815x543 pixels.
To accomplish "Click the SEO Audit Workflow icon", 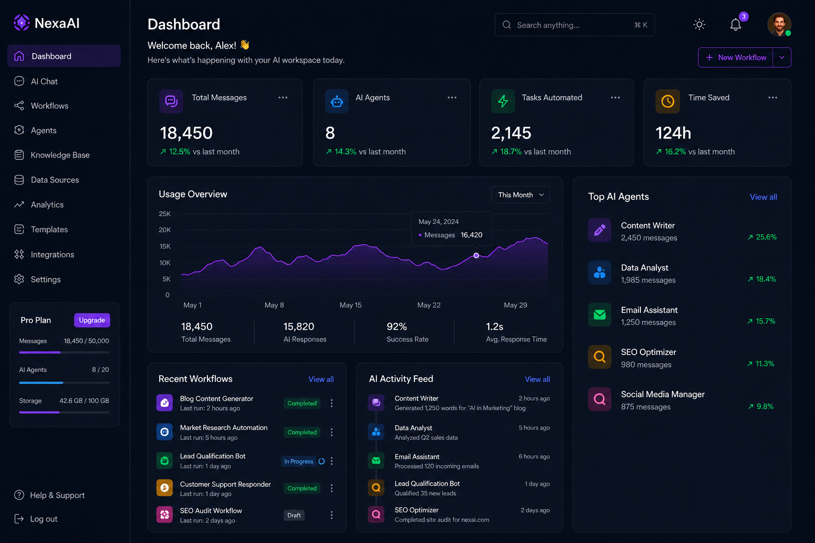I will point(164,514).
